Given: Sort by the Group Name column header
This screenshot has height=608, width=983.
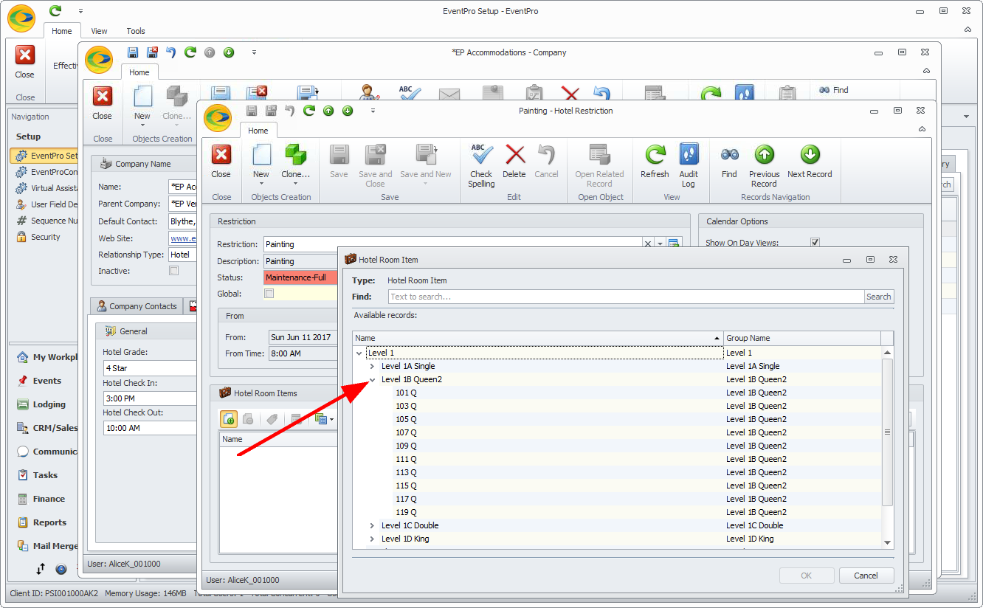Looking at the screenshot, I should coord(802,338).
